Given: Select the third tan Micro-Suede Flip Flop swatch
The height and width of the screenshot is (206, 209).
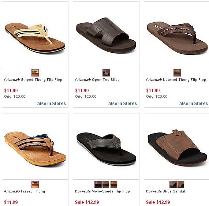Looking at the screenshot, I should [x=114, y=184].
